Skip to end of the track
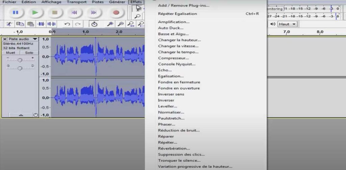The image size is (346, 170). click(94, 13)
